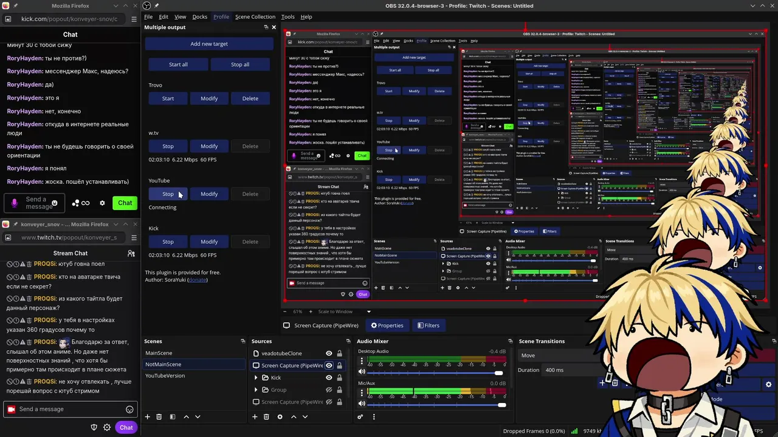Viewport: 778px width, 437px height.
Task: Click Stop all outputs button
Action: tap(240, 64)
